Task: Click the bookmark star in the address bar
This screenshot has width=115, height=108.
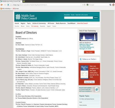Action: point(81,5)
